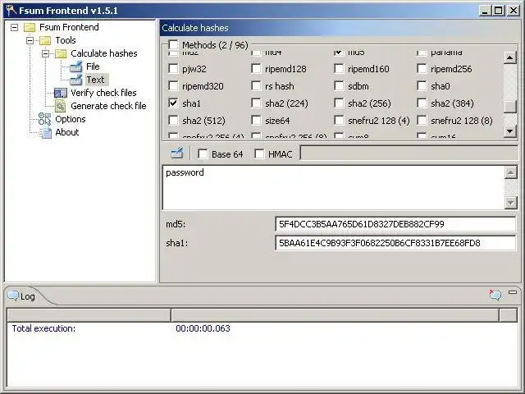The height and width of the screenshot is (394, 525).
Task: Uncheck the sha1 checkbox
Action: pyautogui.click(x=173, y=103)
